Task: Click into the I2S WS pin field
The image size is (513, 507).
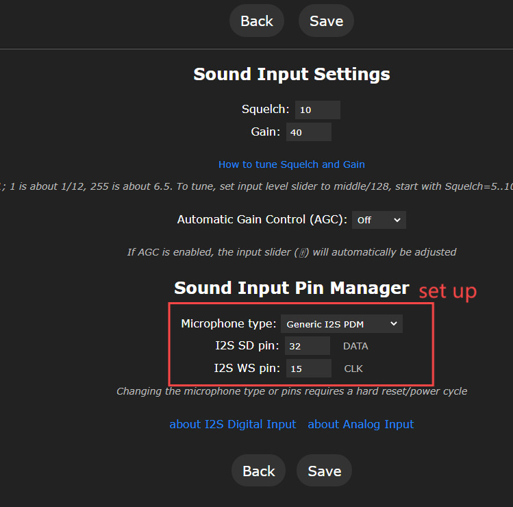Action: pos(308,369)
